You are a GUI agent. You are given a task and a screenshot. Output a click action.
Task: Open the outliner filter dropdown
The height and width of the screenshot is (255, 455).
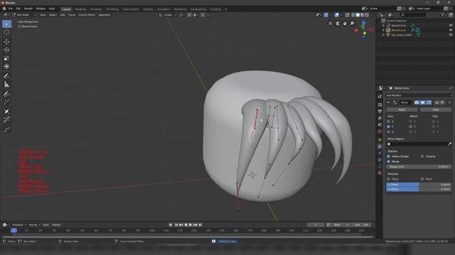tap(443, 15)
